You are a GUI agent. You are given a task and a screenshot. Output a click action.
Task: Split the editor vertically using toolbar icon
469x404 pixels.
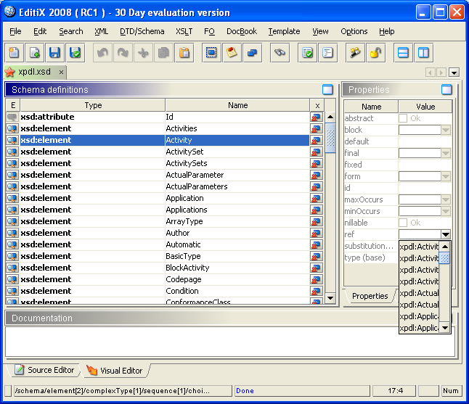(423, 53)
